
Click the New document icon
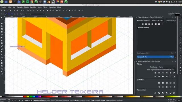[2, 10]
